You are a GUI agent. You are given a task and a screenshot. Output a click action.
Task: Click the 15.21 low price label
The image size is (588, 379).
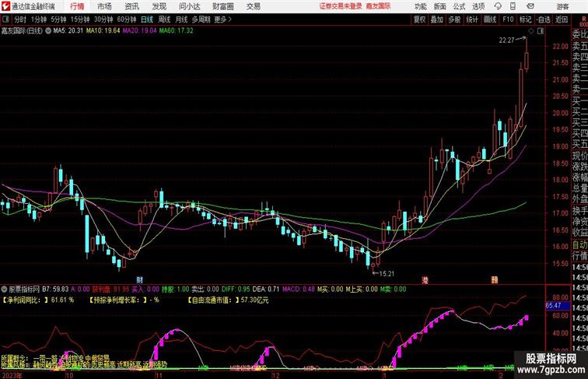tap(387, 274)
